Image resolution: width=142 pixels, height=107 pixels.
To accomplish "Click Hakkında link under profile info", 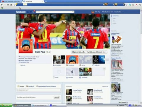I will tap(23, 65).
